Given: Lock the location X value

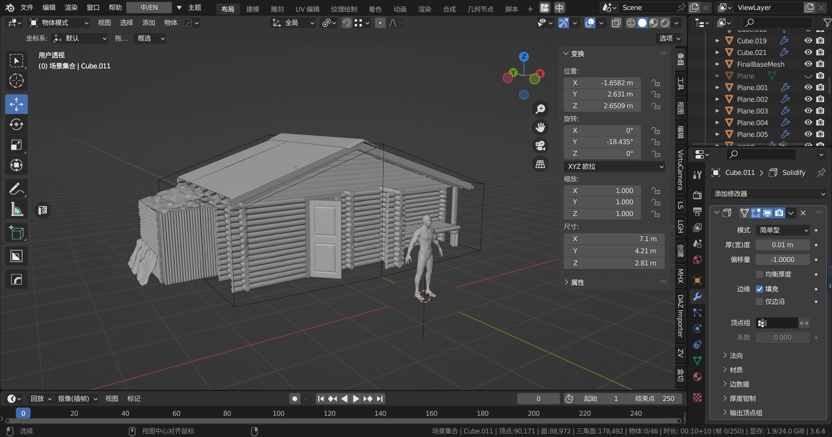Looking at the screenshot, I should click(x=656, y=83).
